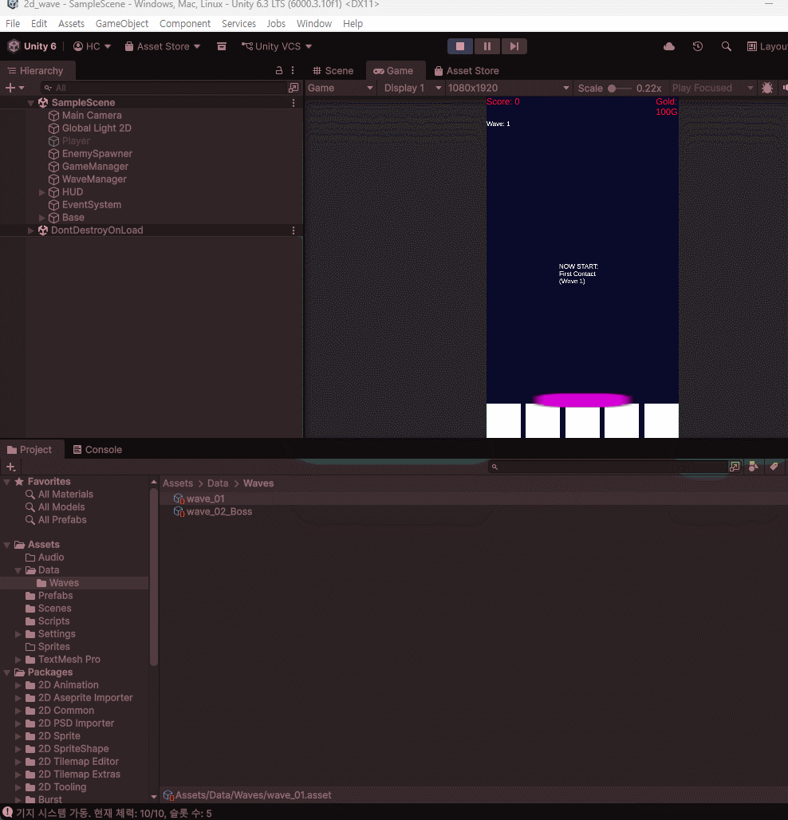Select EventSystem object
This screenshot has height=820, width=788.
[91, 205]
